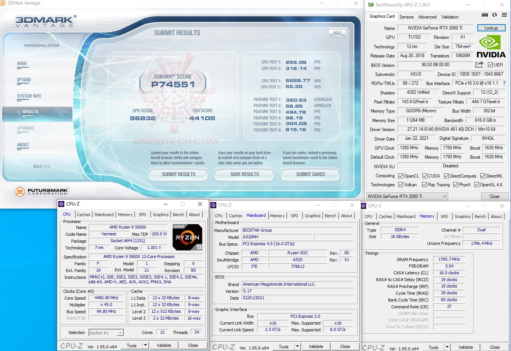The image size is (511, 351).
Task: Open the GPU-Z hamburger menu
Action: [504, 15]
